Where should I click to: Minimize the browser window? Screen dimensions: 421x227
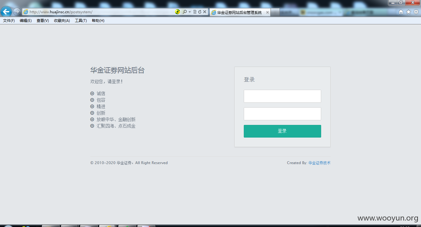coord(393,3)
